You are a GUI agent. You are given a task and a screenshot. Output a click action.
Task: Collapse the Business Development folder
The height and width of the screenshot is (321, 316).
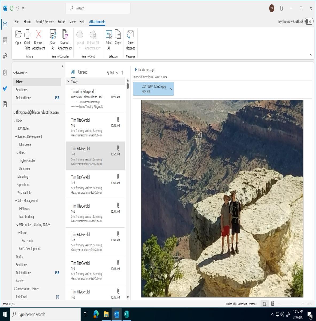point(16,136)
